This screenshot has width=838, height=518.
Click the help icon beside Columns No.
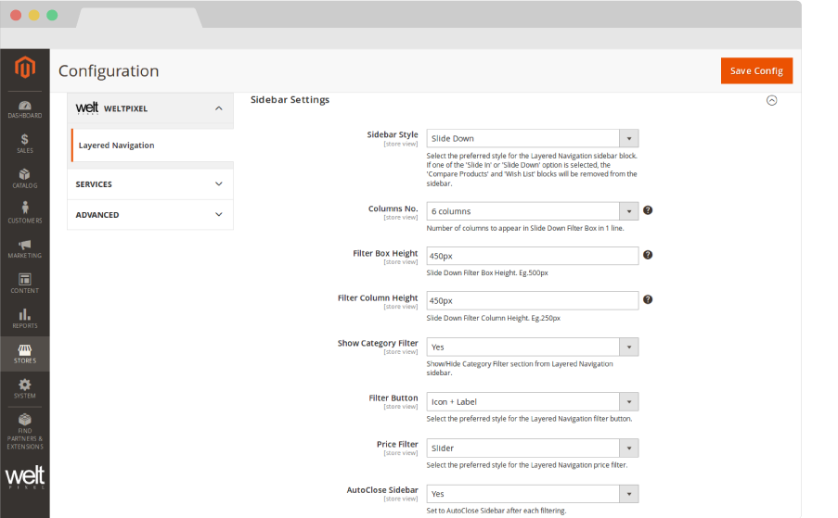point(648,210)
